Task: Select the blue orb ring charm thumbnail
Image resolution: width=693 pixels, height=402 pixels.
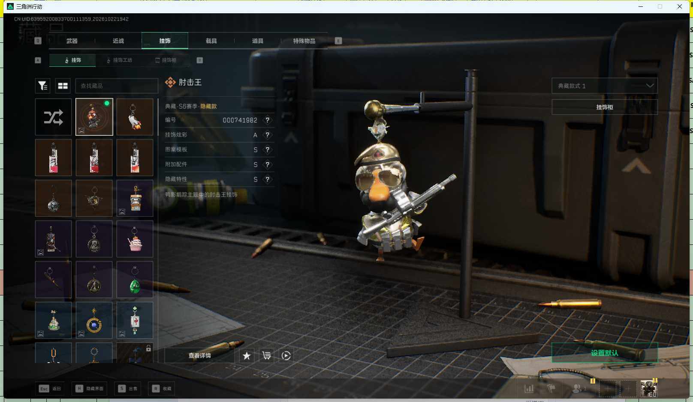Action: 94,320
